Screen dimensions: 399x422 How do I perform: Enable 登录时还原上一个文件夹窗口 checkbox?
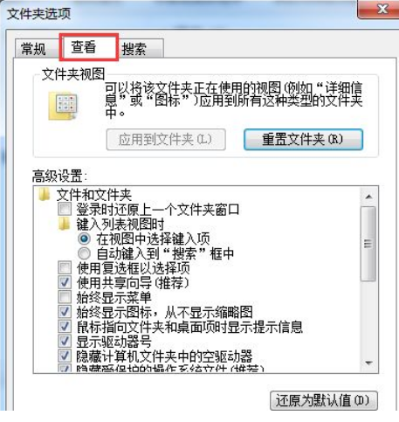click(x=65, y=209)
